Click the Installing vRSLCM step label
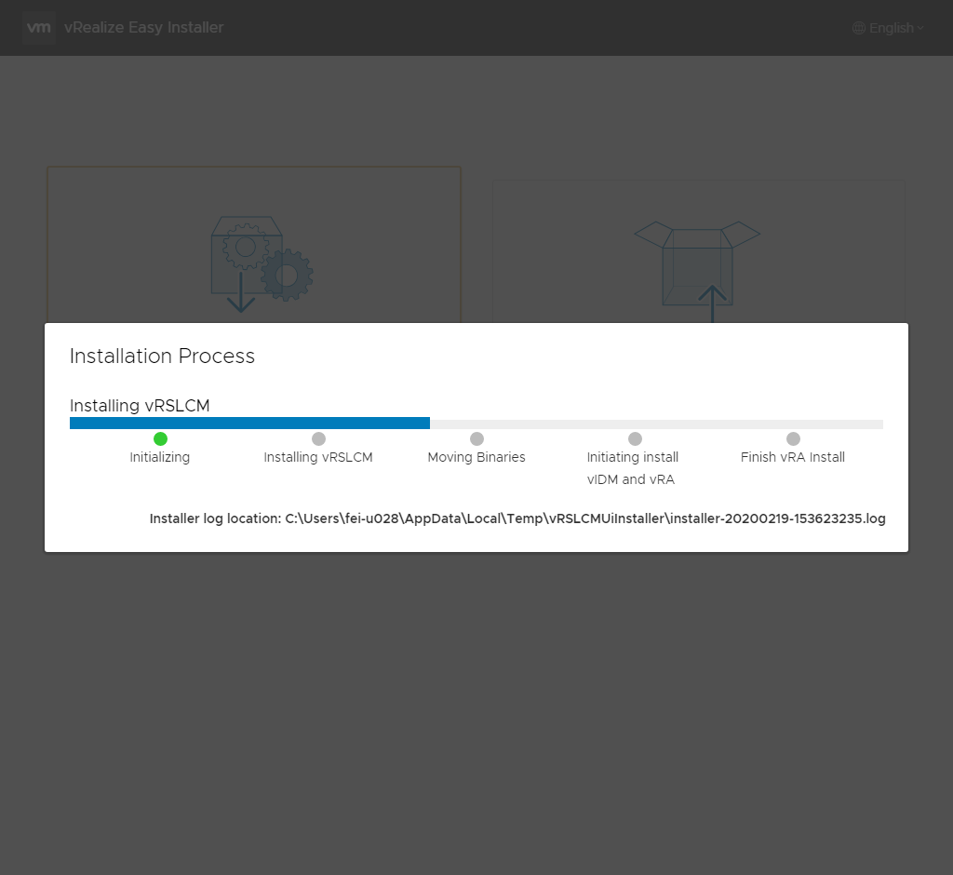The image size is (953, 875). pos(318,457)
